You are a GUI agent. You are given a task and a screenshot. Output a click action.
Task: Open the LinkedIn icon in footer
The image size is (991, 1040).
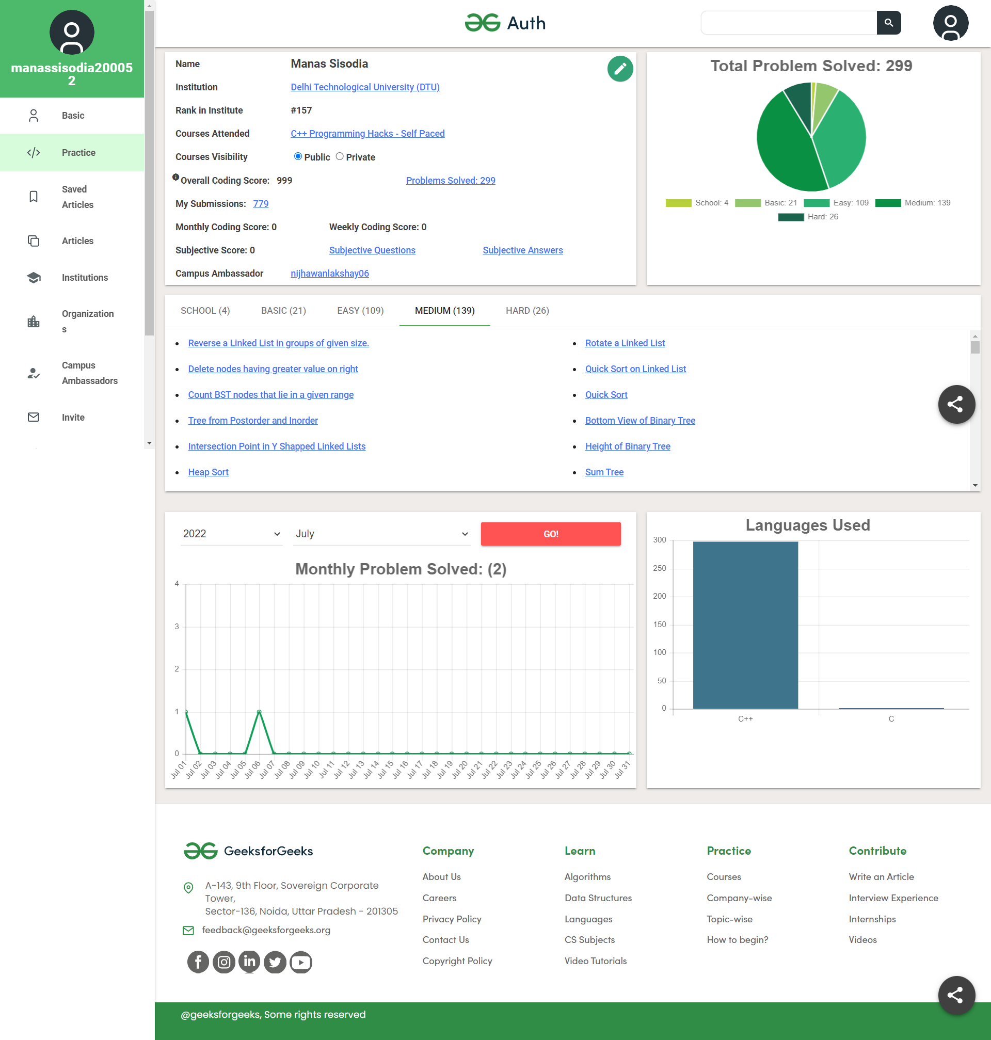point(249,962)
